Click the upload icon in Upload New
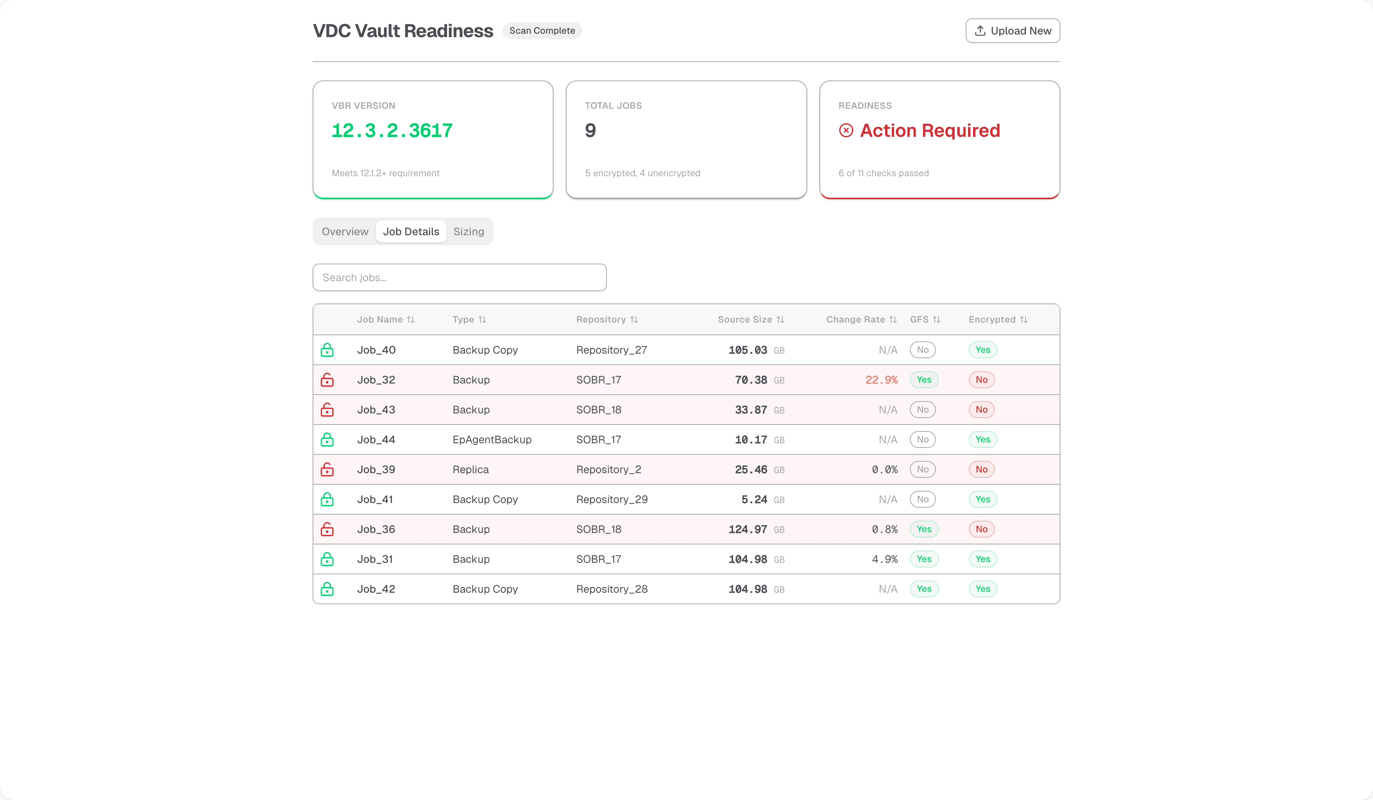Image resolution: width=1373 pixels, height=800 pixels. [x=980, y=31]
